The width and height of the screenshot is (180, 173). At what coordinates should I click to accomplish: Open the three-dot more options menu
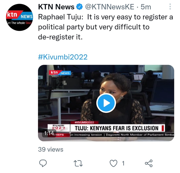[170, 7]
